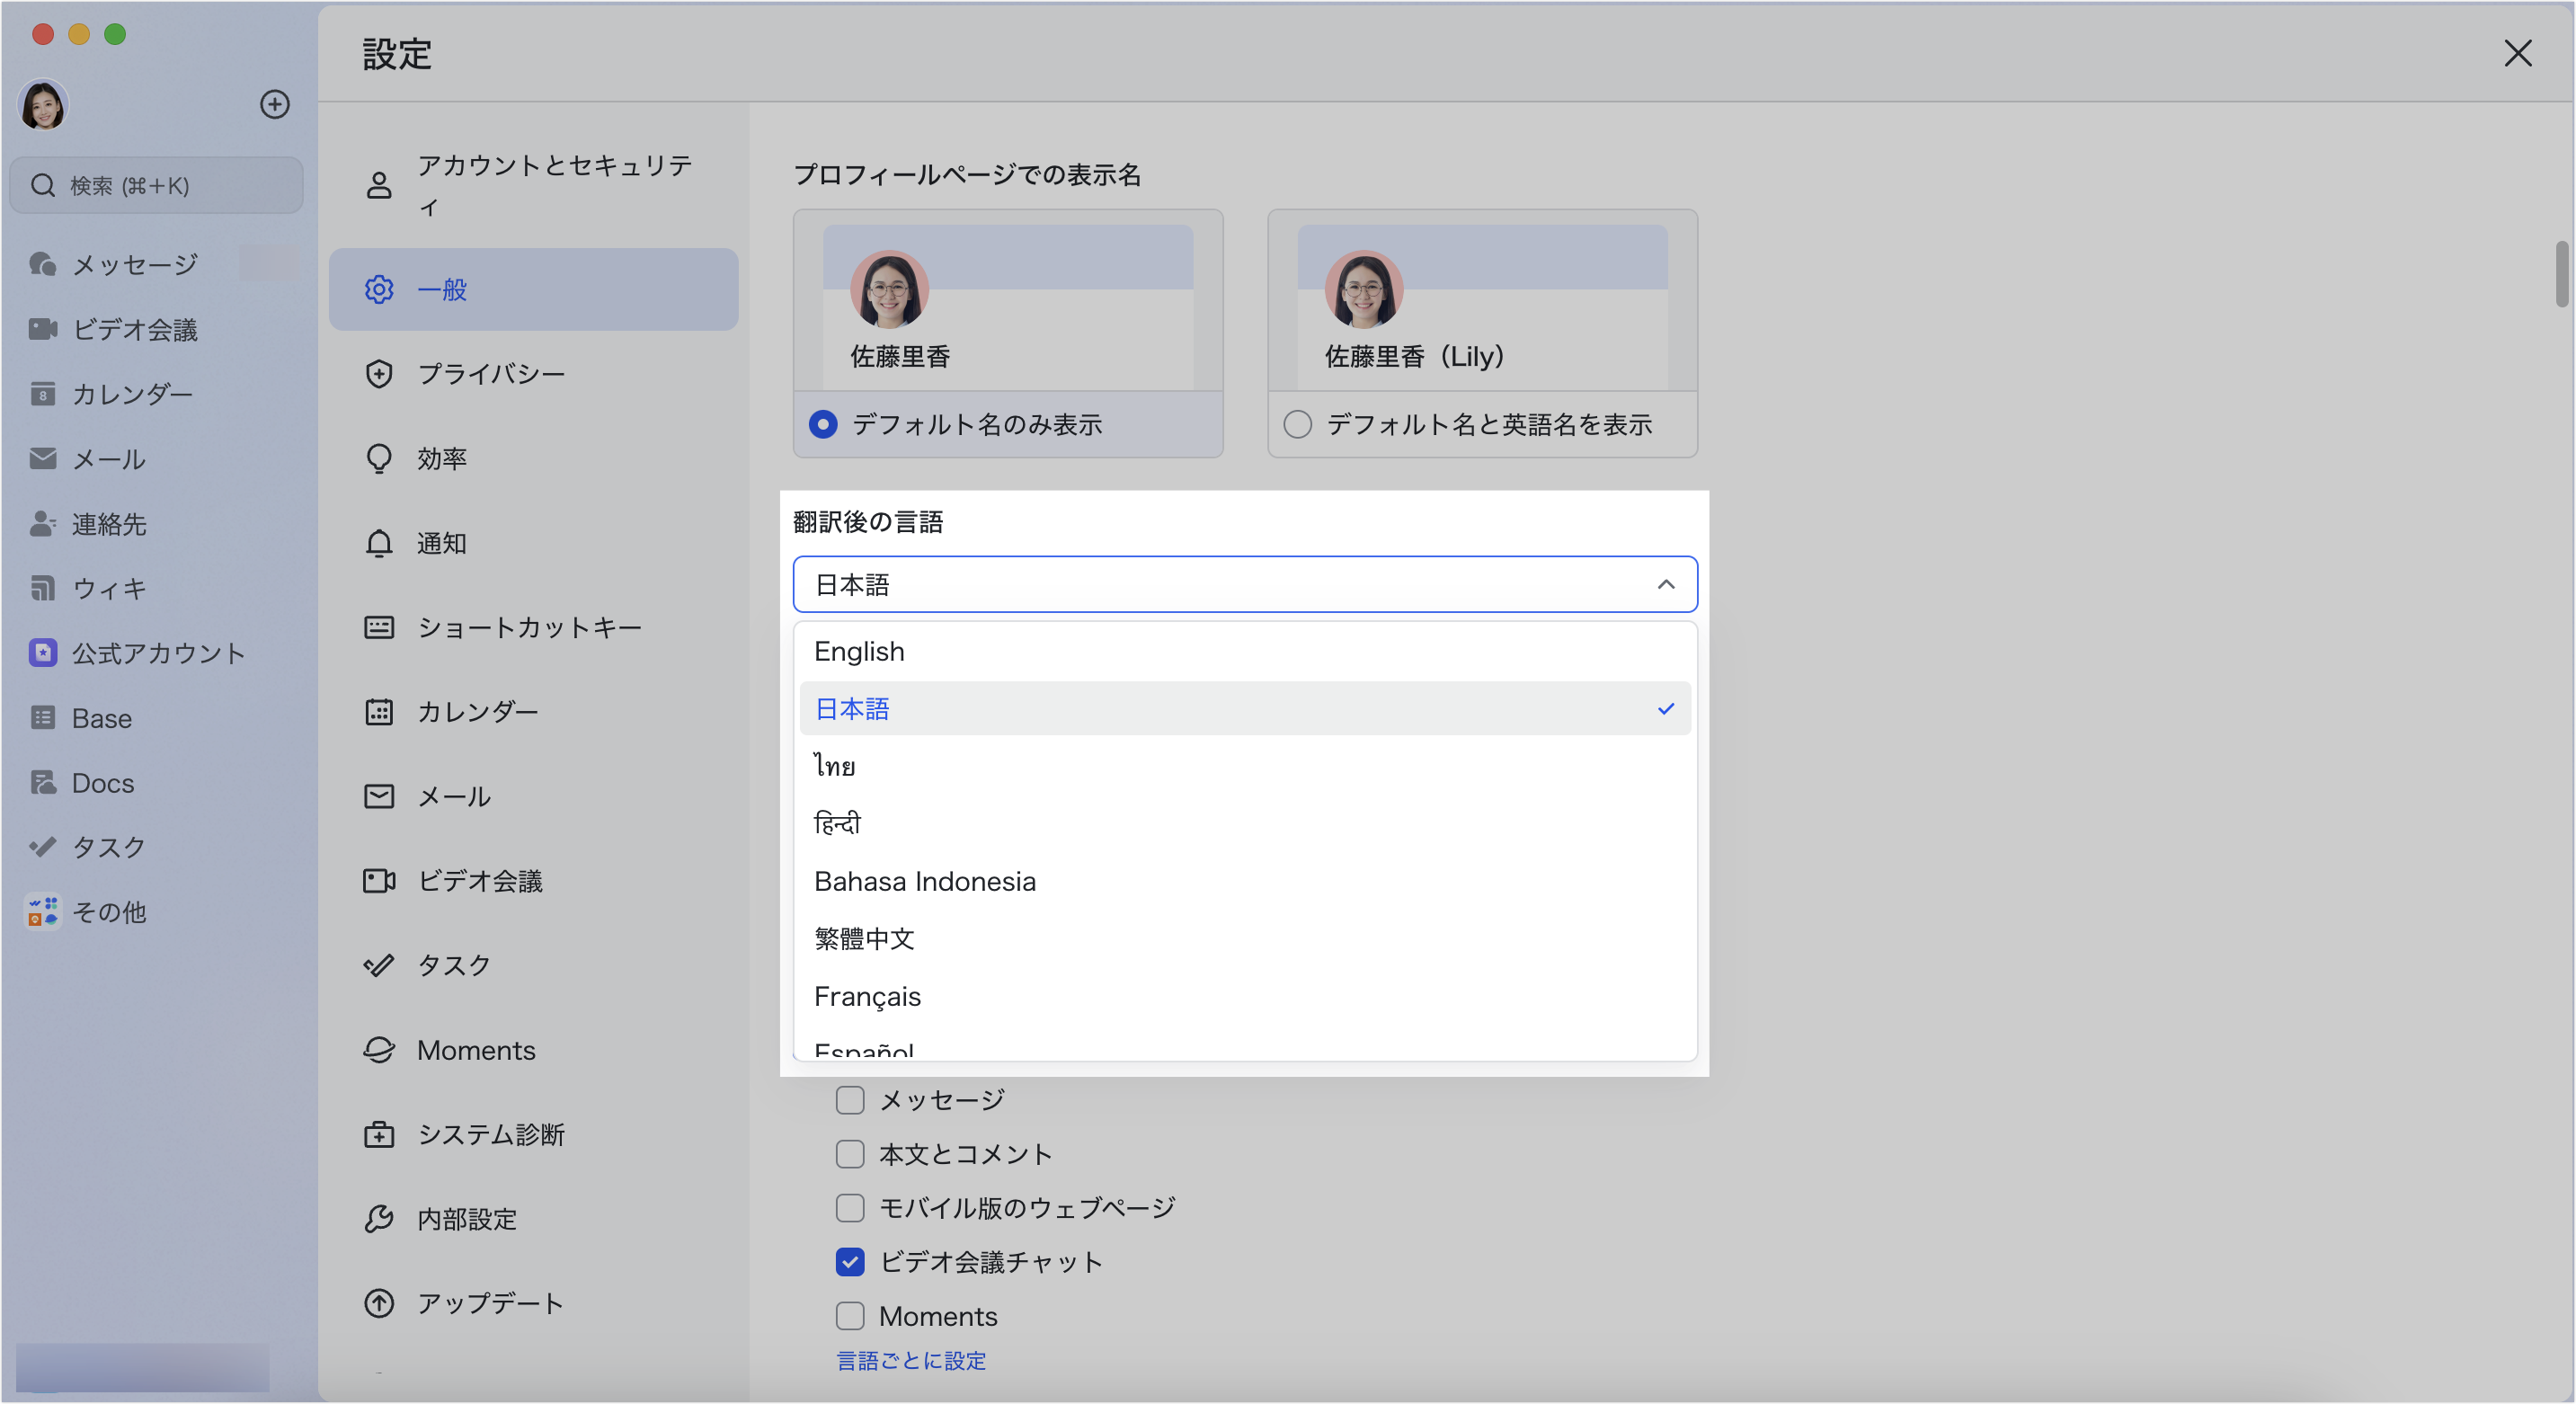
Task: Choose English from the language list
Action: click(859, 651)
